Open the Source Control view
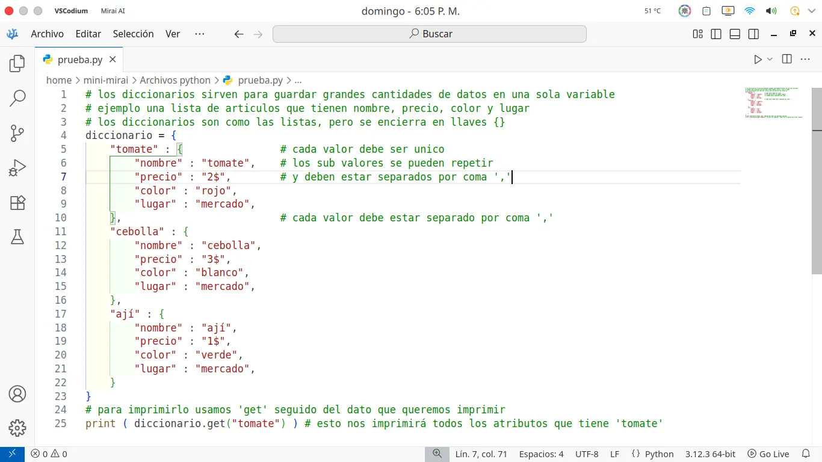 (x=17, y=133)
